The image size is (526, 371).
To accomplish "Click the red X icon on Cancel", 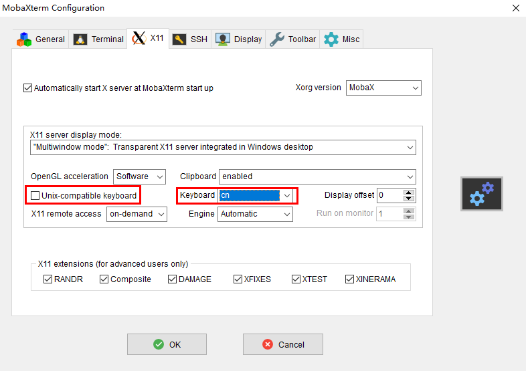I will [268, 344].
